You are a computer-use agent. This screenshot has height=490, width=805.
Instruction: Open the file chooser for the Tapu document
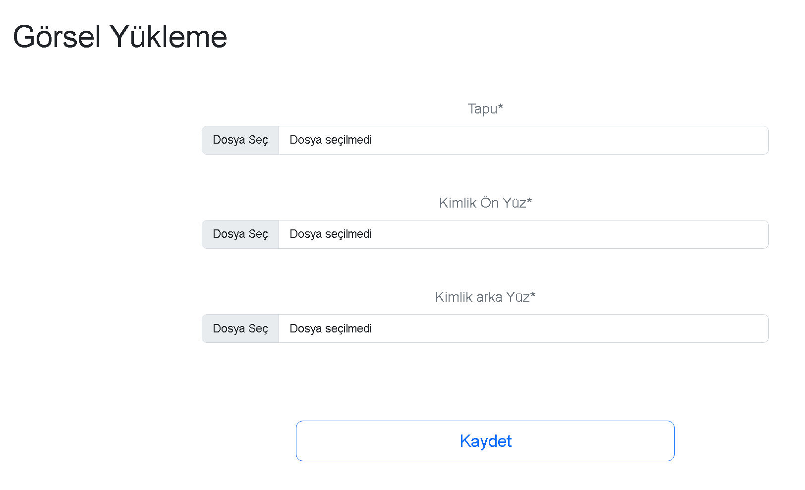point(240,140)
